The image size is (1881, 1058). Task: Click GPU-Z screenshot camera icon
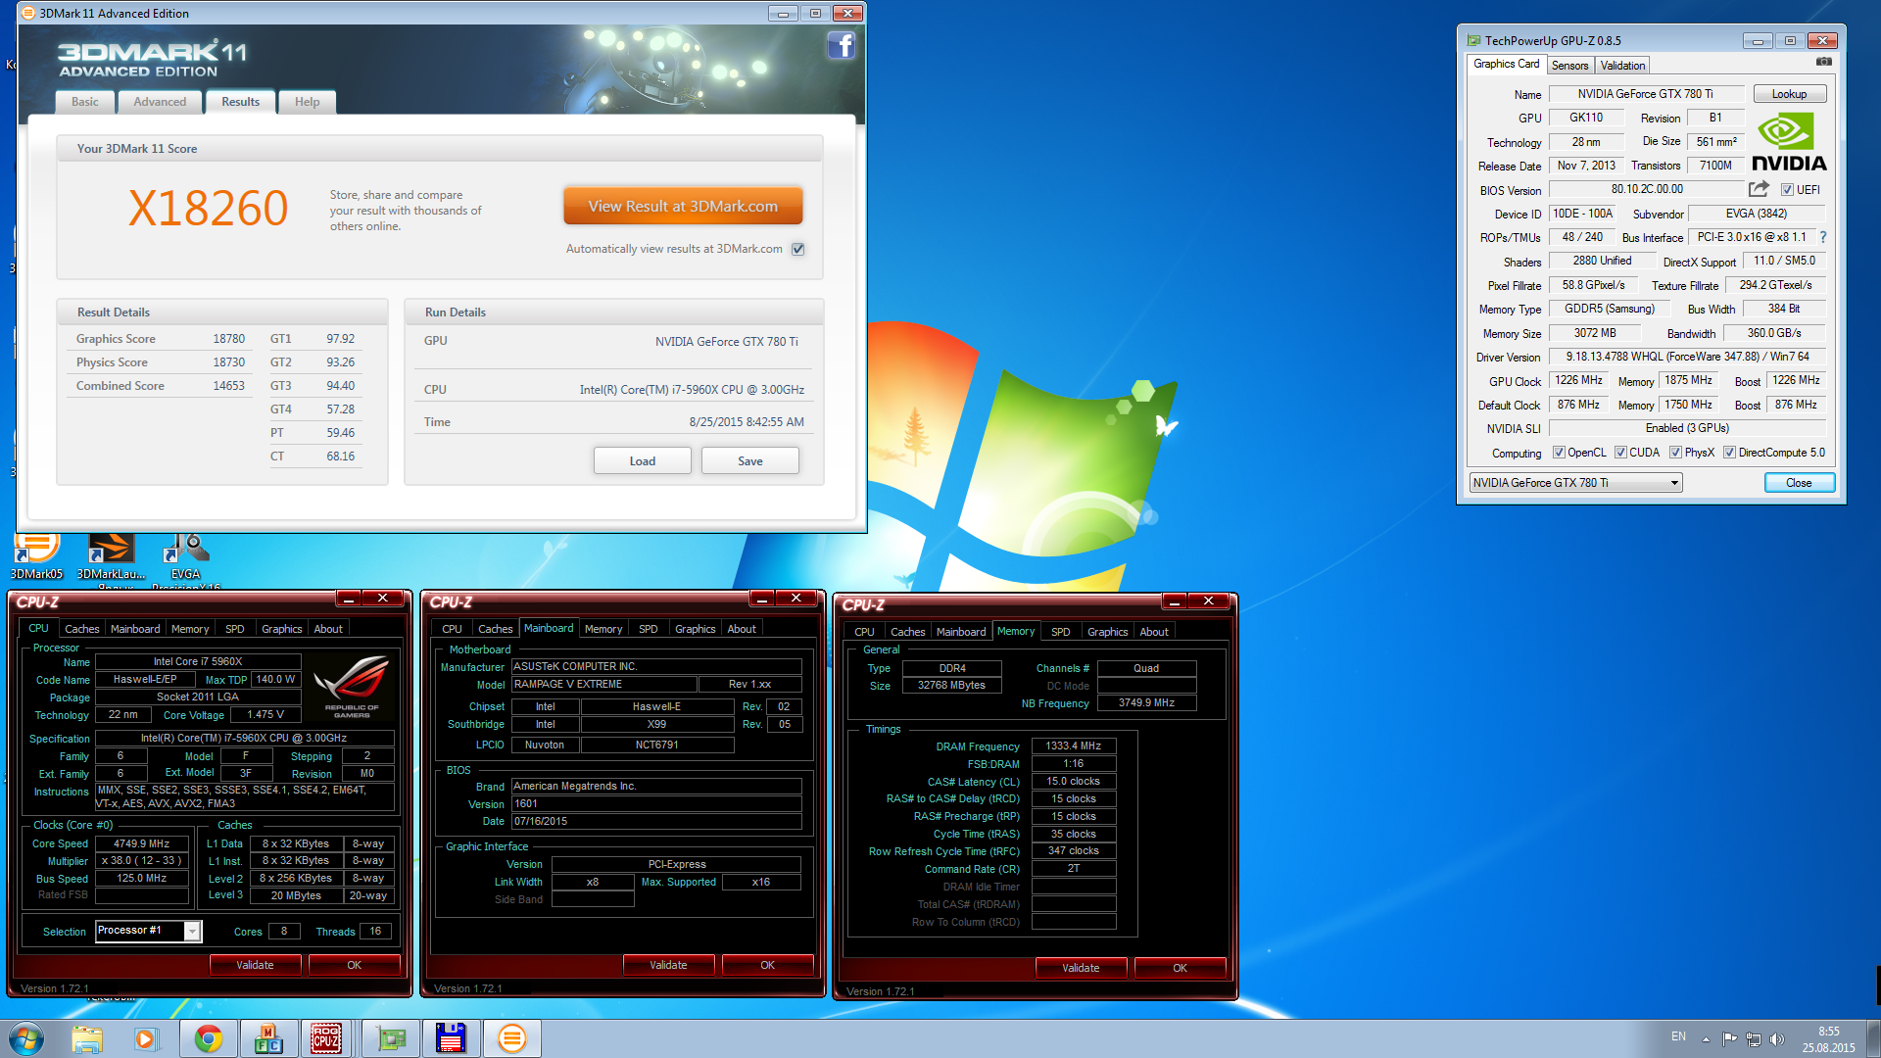pos(1823,62)
